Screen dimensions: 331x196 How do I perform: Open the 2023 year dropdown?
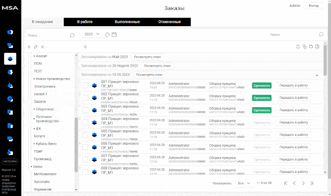pyautogui.click(x=92, y=34)
